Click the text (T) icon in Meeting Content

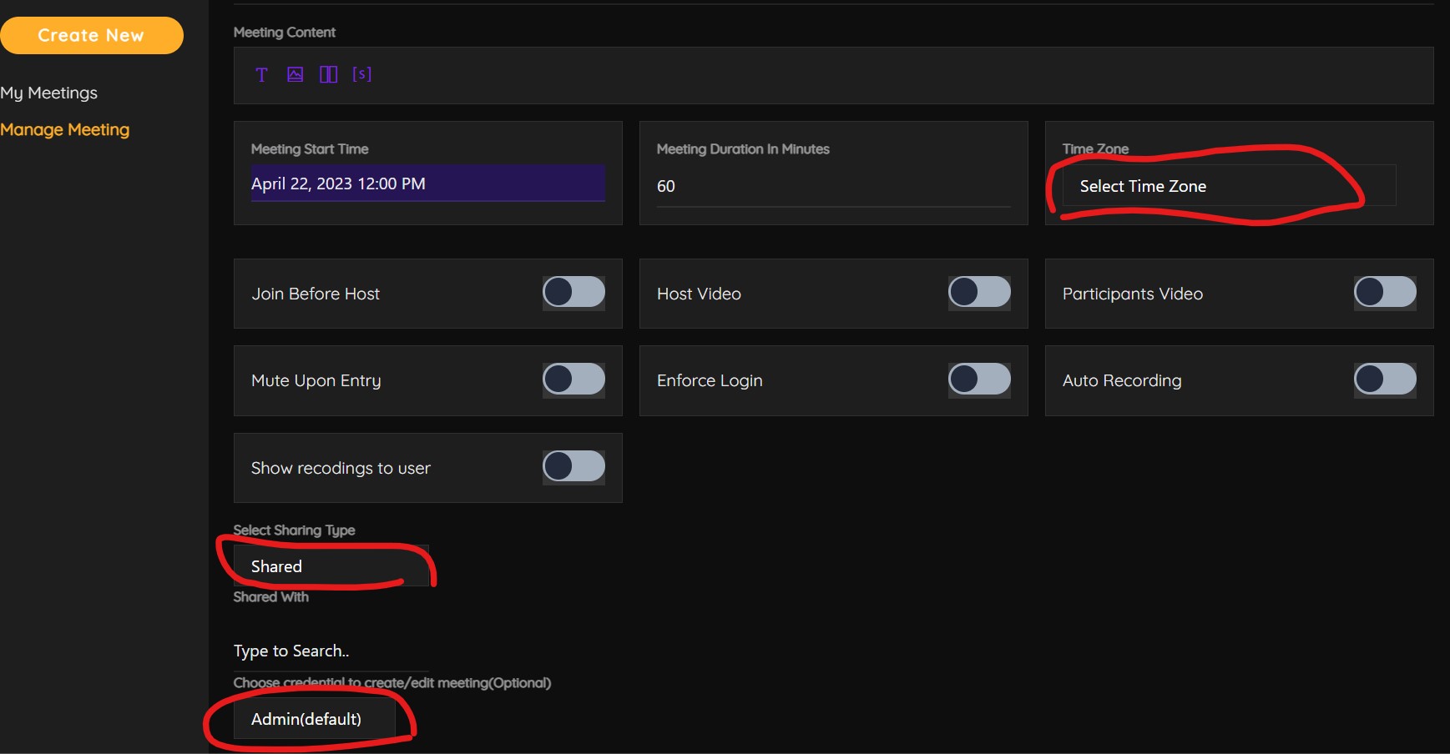point(261,75)
